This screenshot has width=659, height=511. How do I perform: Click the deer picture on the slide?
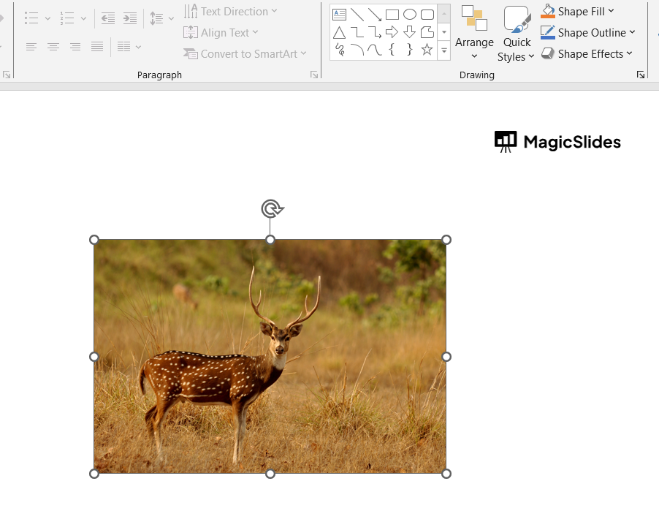click(270, 356)
